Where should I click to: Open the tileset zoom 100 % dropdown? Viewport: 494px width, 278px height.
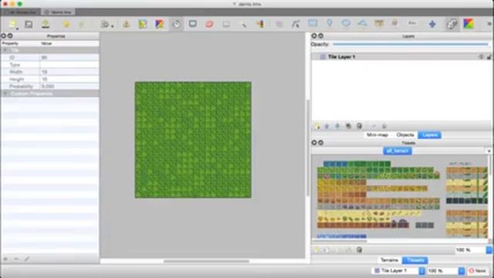pos(489,250)
